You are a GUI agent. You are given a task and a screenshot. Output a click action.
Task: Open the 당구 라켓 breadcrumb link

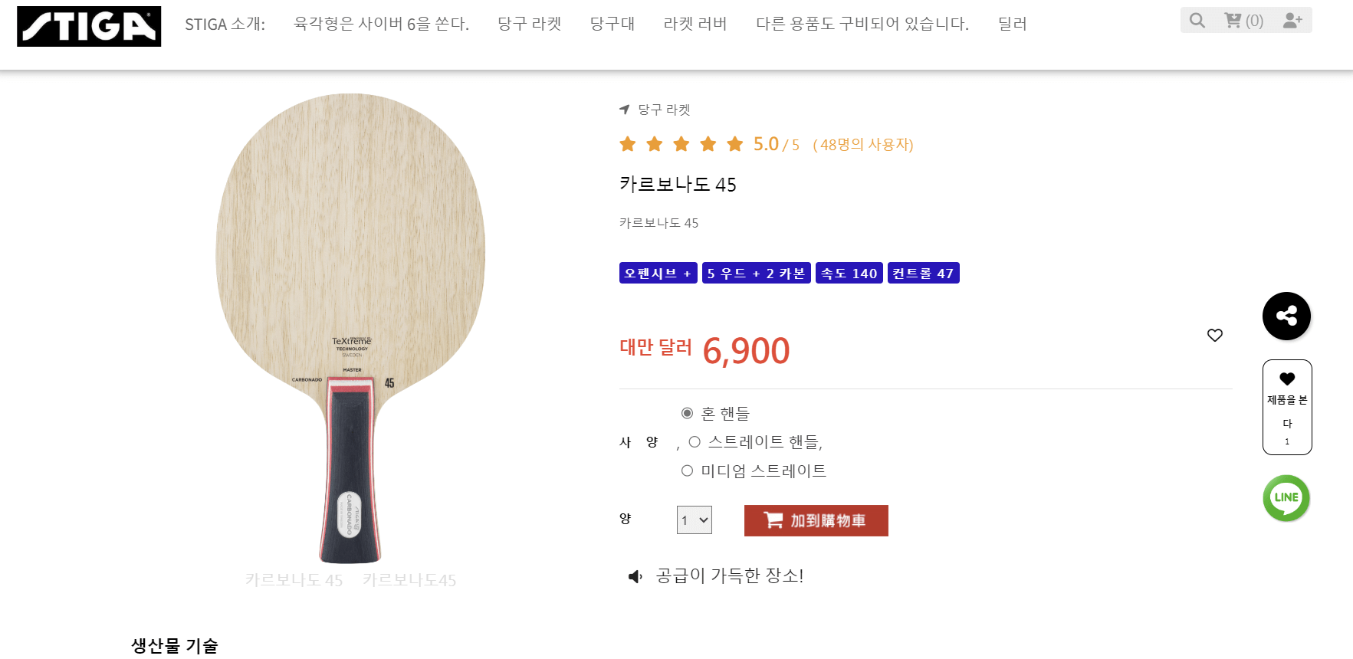point(662,110)
